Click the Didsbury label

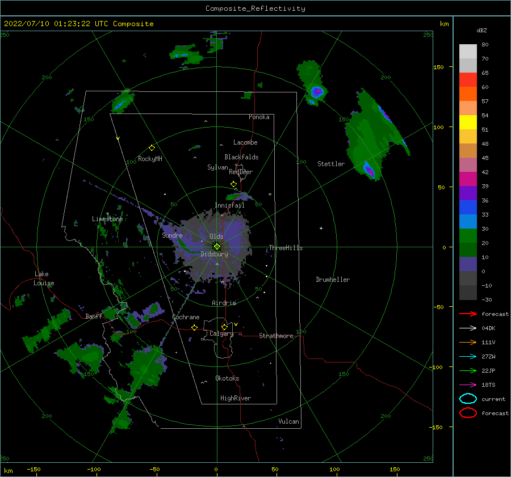click(214, 254)
